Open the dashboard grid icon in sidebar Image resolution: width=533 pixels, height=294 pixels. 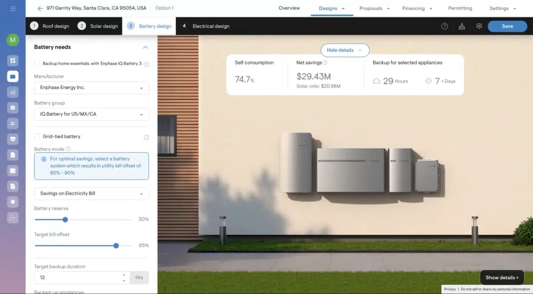(x=13, y=60)
